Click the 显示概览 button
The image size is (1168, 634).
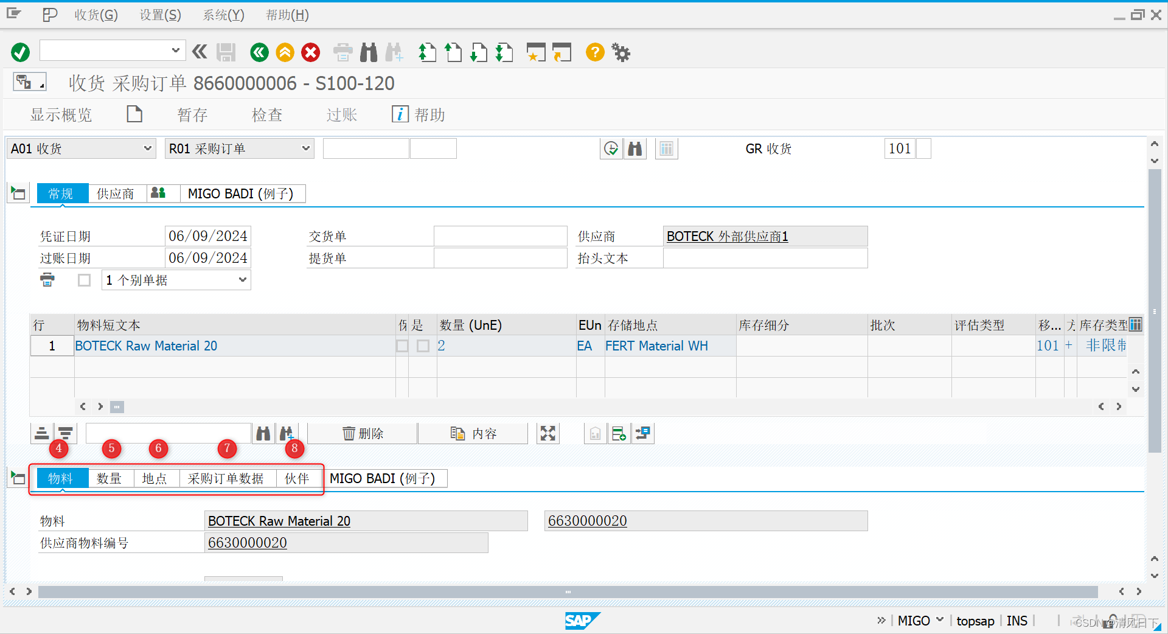pyautogui.click(x=61, y=114)
